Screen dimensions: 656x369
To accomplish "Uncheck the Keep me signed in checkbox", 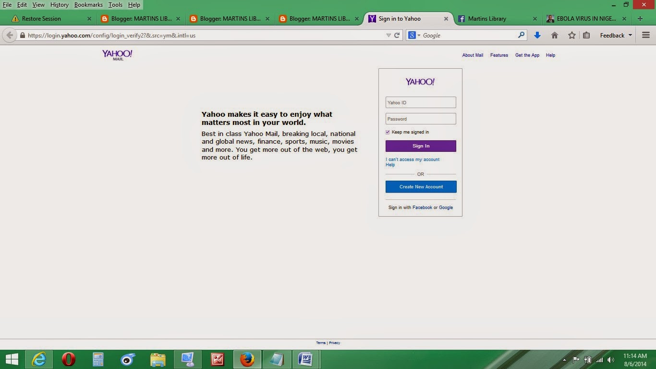I will 388,132.
